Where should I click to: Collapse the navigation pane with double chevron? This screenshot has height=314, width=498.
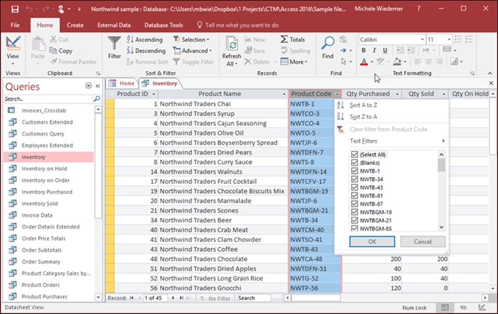point(98,86)
